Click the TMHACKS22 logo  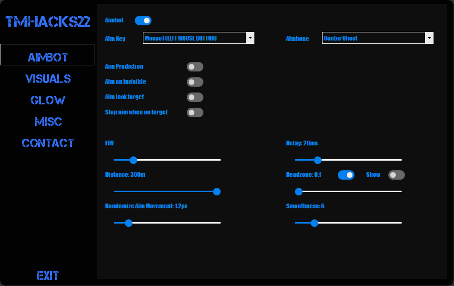[x=48, y=21]
